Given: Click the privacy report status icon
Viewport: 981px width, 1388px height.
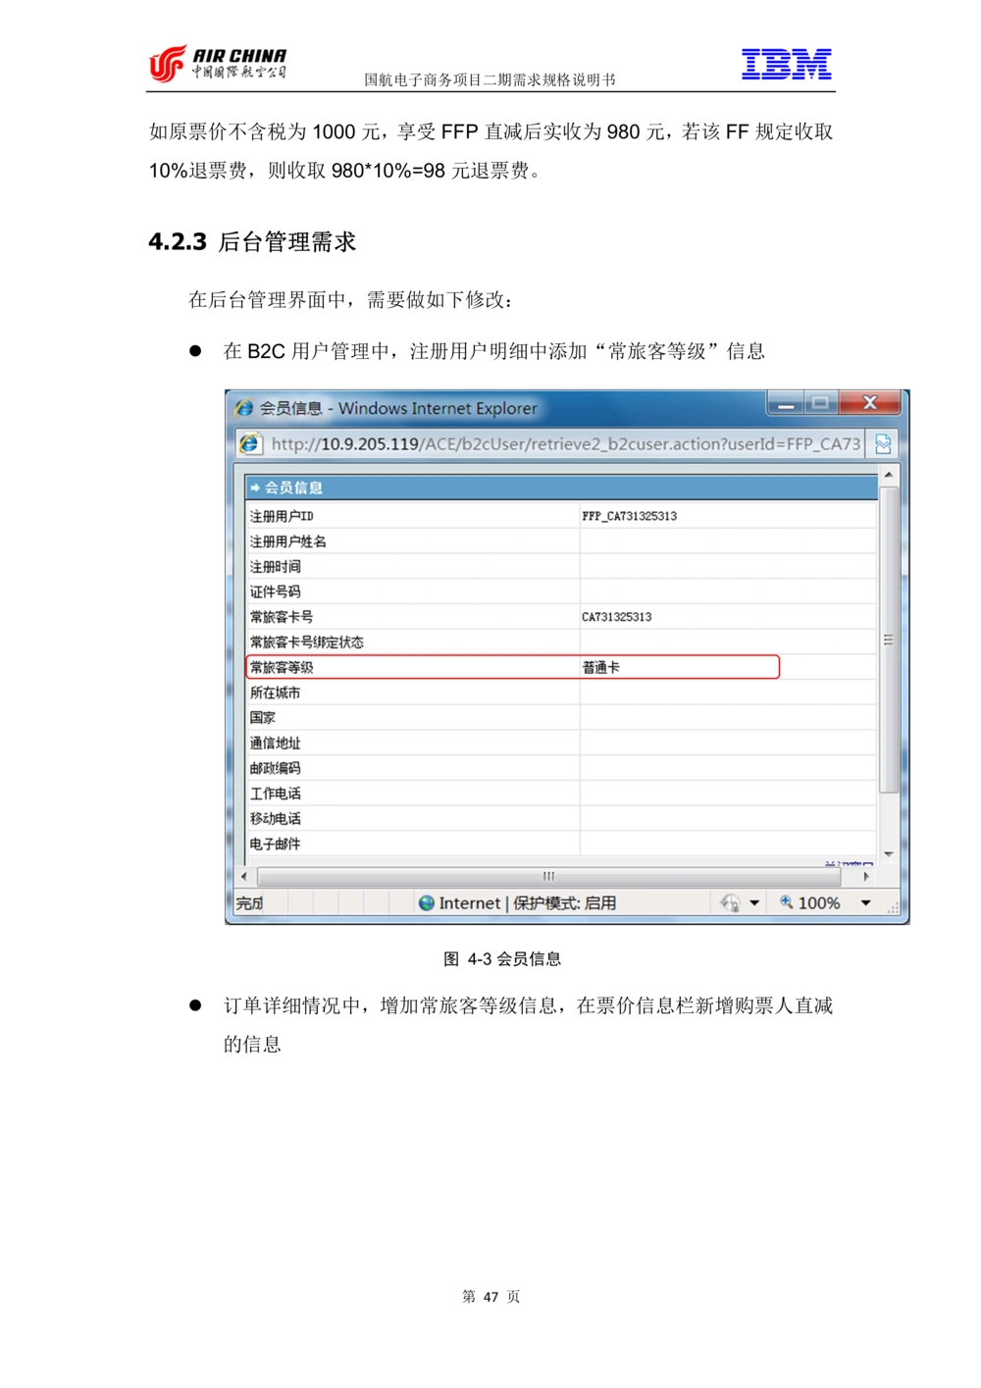Looking at the screenshot, I should (730, 903).
